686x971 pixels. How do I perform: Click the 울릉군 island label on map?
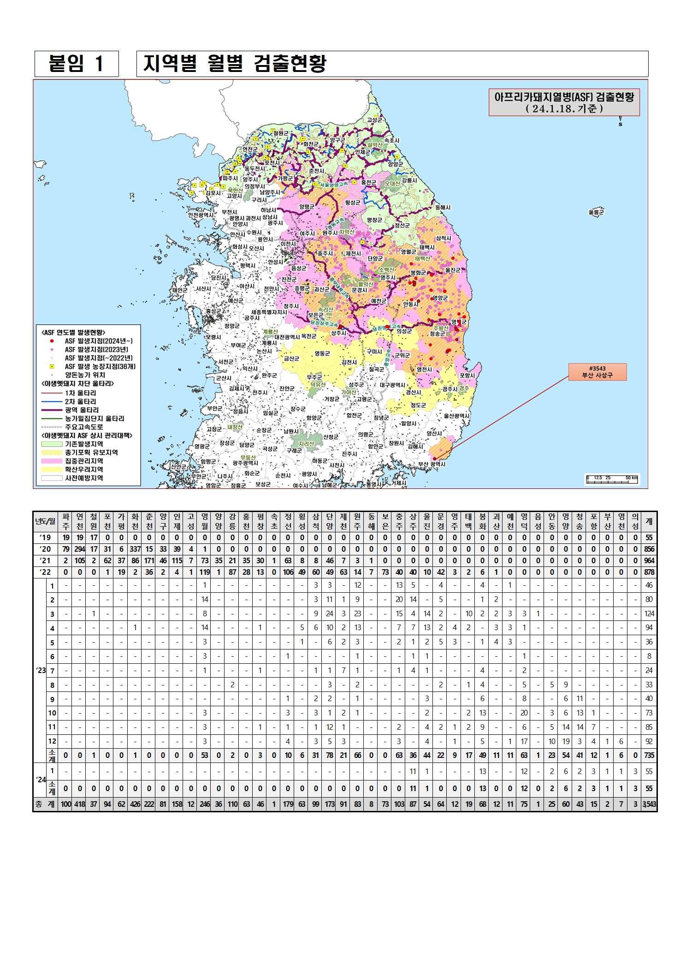pos(596,212)
